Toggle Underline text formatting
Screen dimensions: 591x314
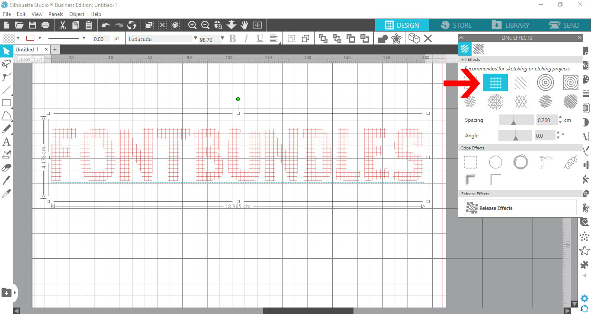point(260,38)
